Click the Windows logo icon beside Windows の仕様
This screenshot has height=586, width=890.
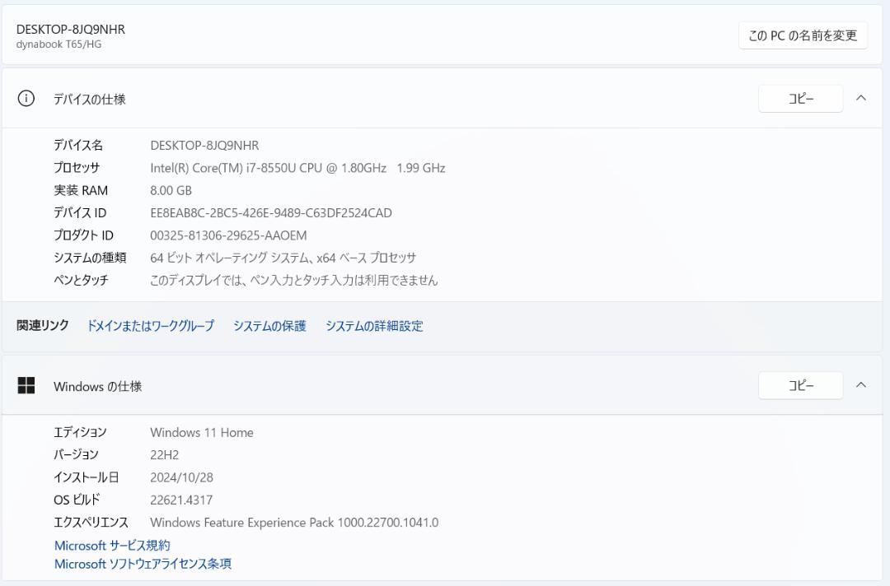pos(26,385)
